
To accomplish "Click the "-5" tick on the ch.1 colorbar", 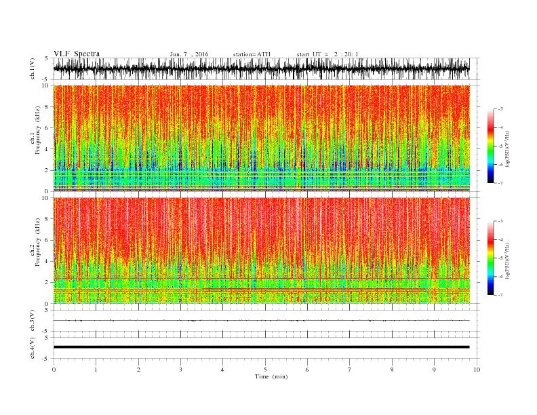I will click(500, 146).
